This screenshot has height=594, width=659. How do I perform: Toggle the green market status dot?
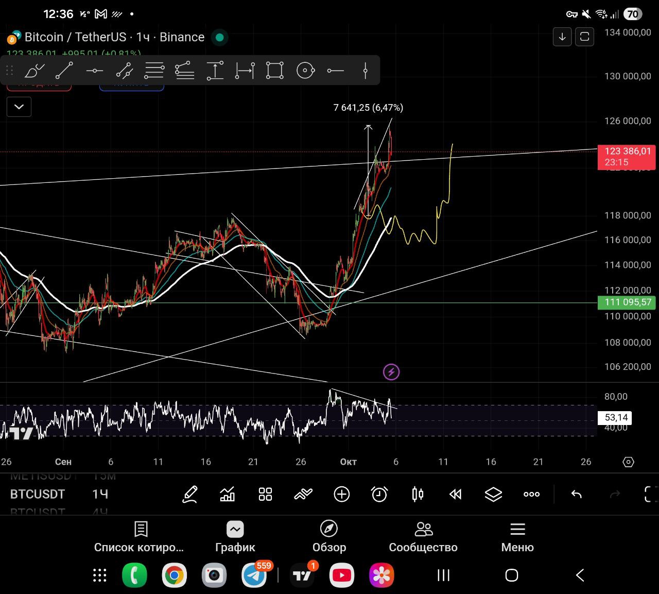(x=220, y=37)
